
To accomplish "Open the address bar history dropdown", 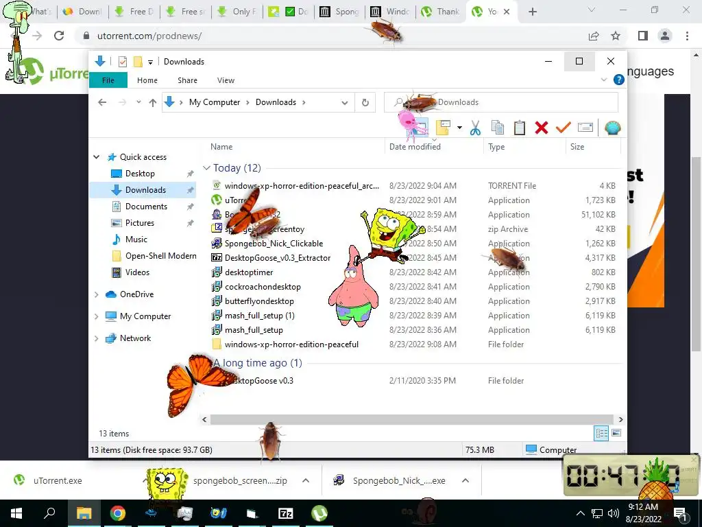I will tap(344, 103).
